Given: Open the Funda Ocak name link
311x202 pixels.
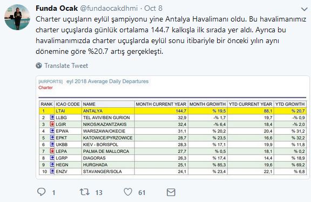Looking at the screenshot, I should (x=57, y=8).
